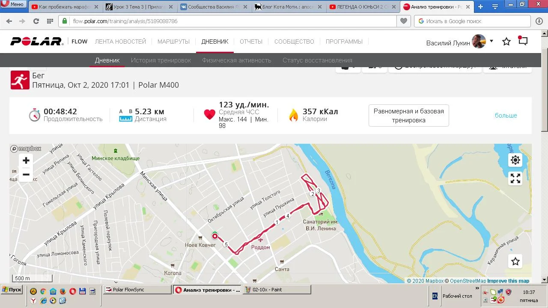Screen dimensions: 548x308
Task: Switch to История тренировок tab
Action: (161, 60)
